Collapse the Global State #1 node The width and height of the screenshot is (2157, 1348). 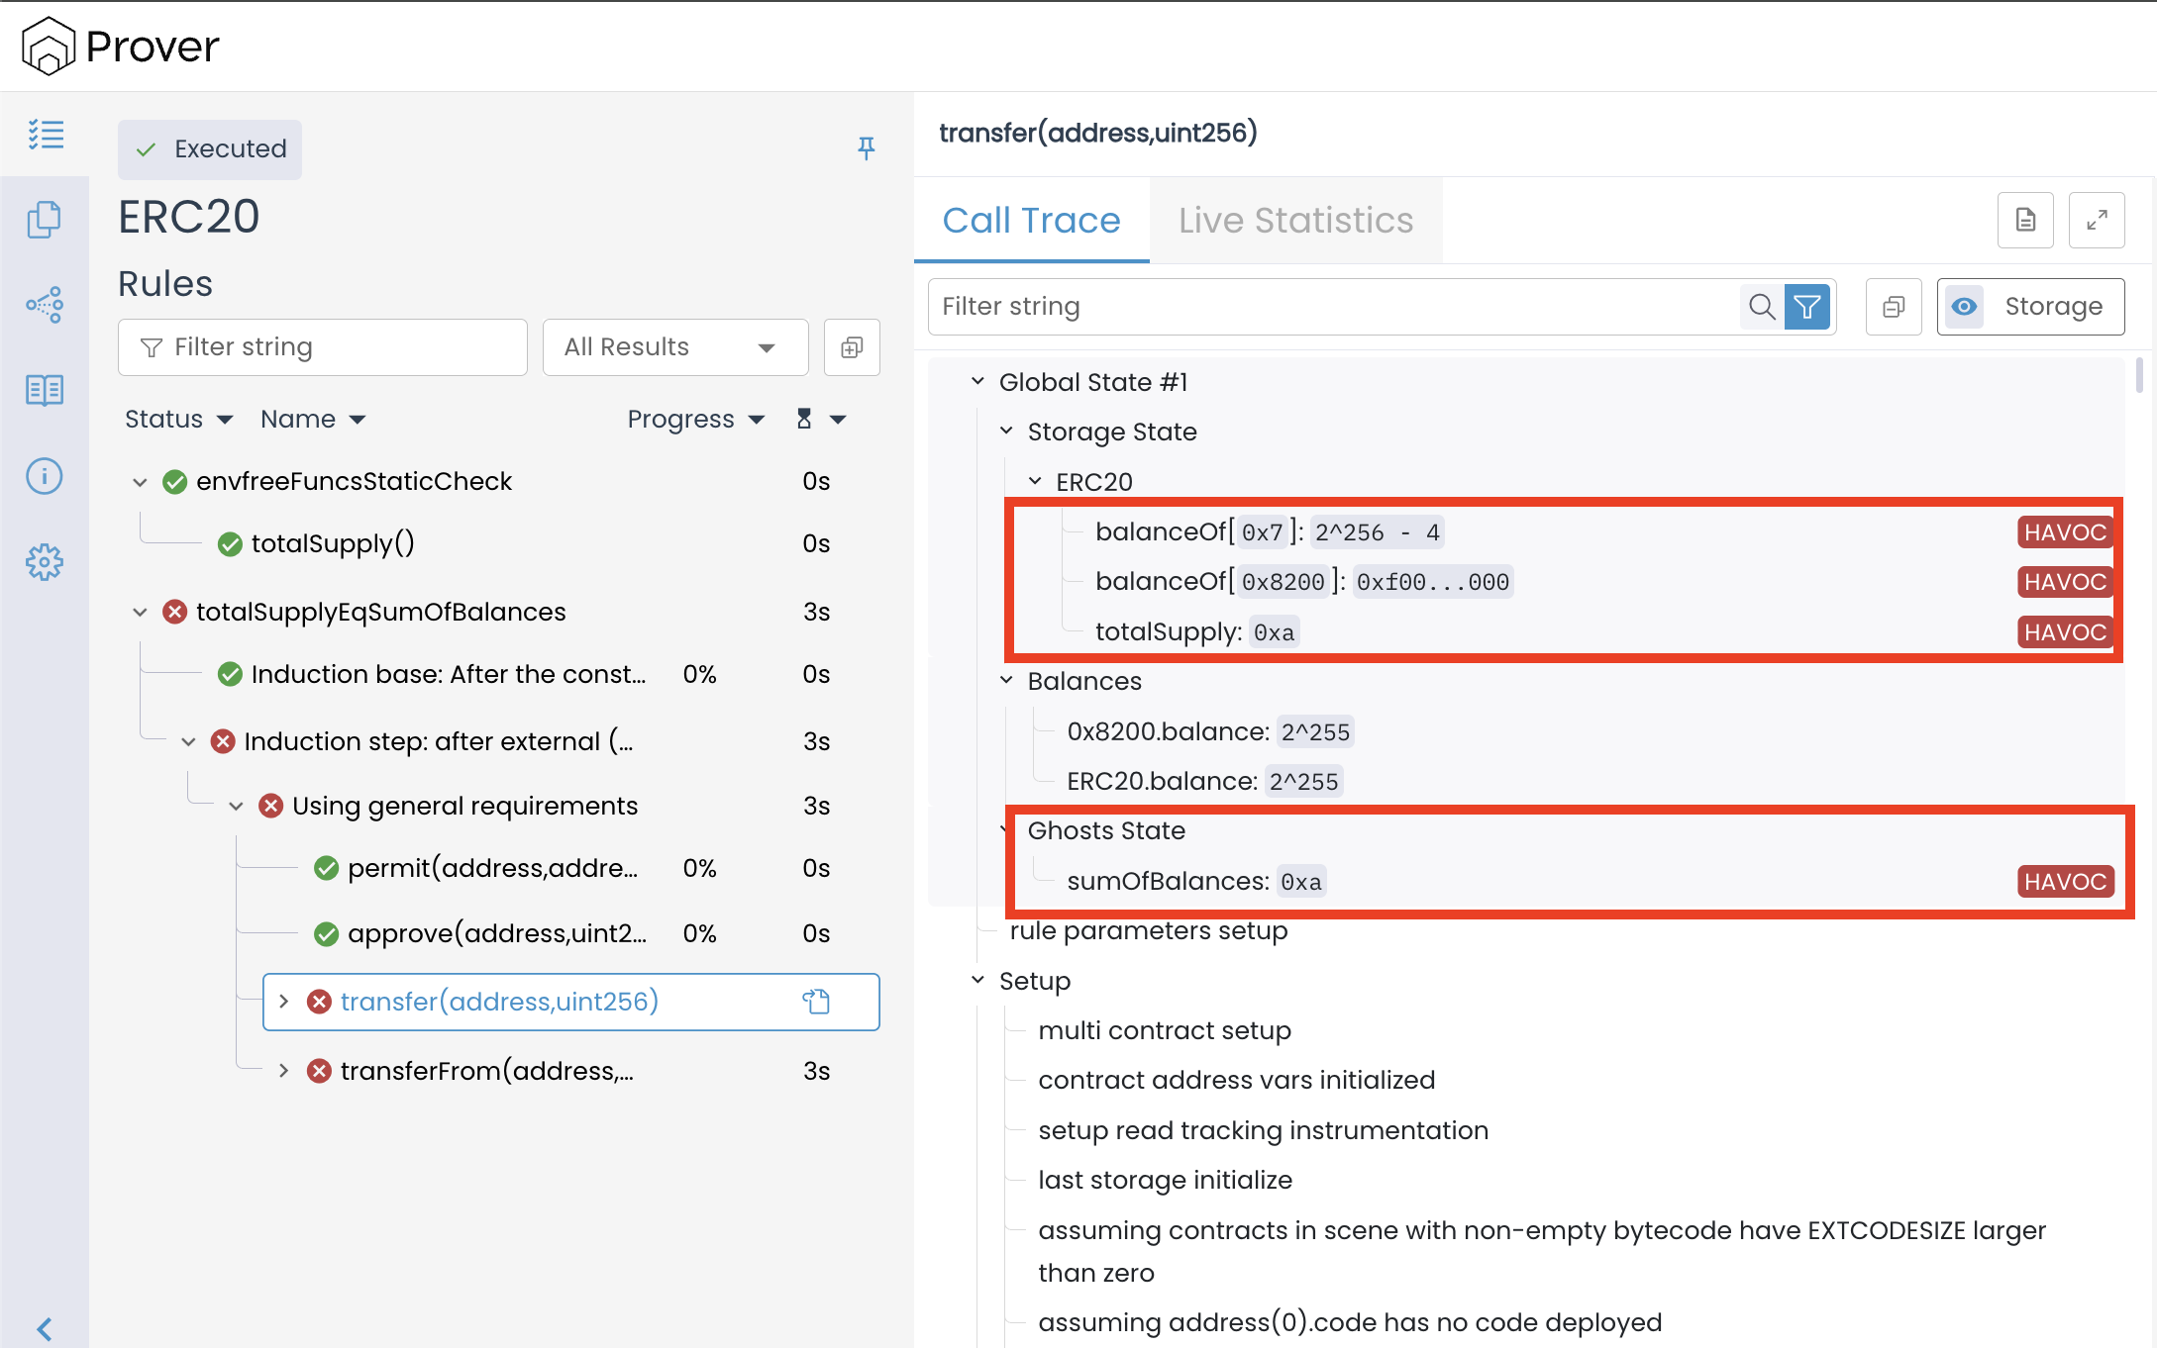click(977, 382)
